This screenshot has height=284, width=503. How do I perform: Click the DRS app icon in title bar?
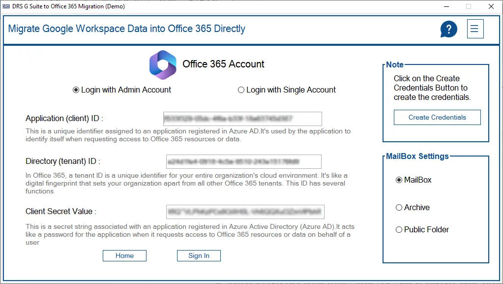click(6, 6)
